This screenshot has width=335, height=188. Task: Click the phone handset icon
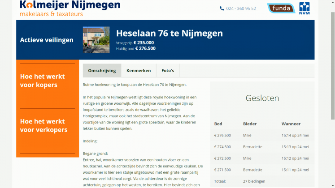(222, 9)
